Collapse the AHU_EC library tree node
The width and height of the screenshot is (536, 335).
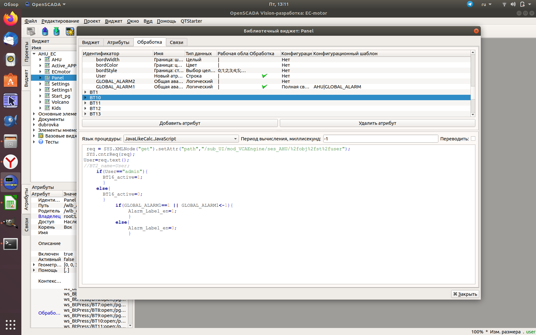(x=34, y=54)
